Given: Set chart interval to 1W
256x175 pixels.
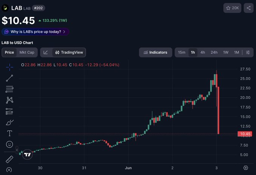Looking at the screenshot, I should pyautogui.click(x=226, y=52).
